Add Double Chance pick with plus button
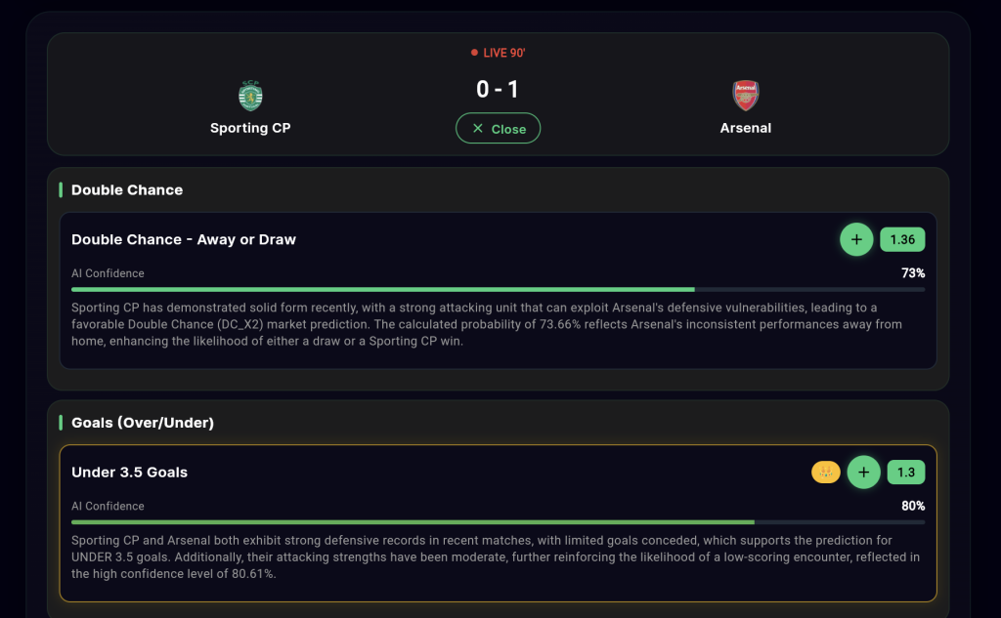The width and height of the screenshot is (1001, 618). tap(856, 239)
